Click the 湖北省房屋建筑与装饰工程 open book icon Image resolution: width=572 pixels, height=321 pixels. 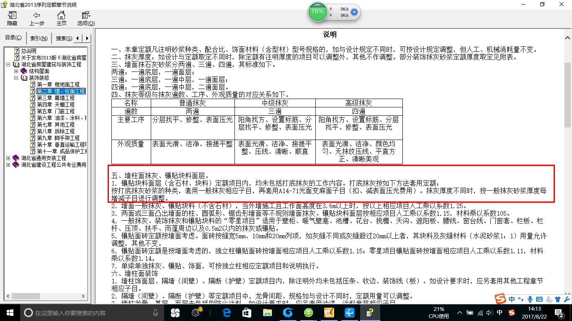click(16, 64)
